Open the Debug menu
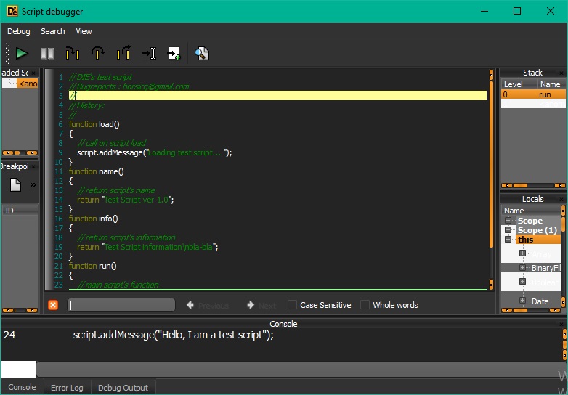 point(19,31)
